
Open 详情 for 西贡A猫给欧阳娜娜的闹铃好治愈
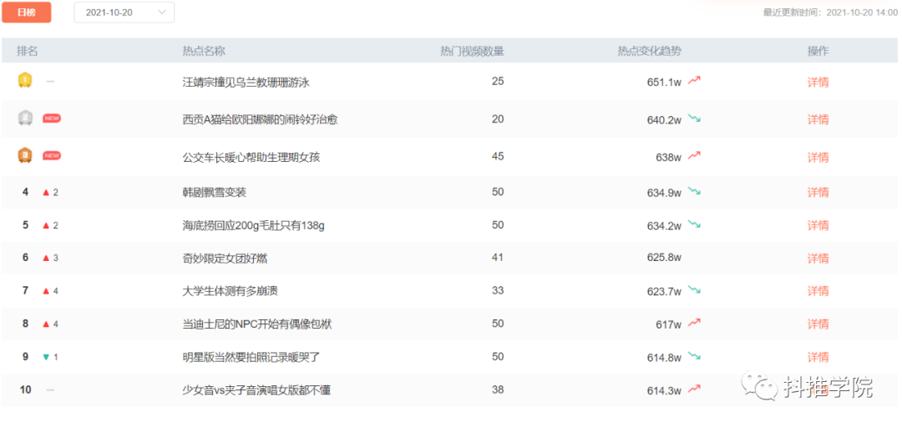(818, 119)
